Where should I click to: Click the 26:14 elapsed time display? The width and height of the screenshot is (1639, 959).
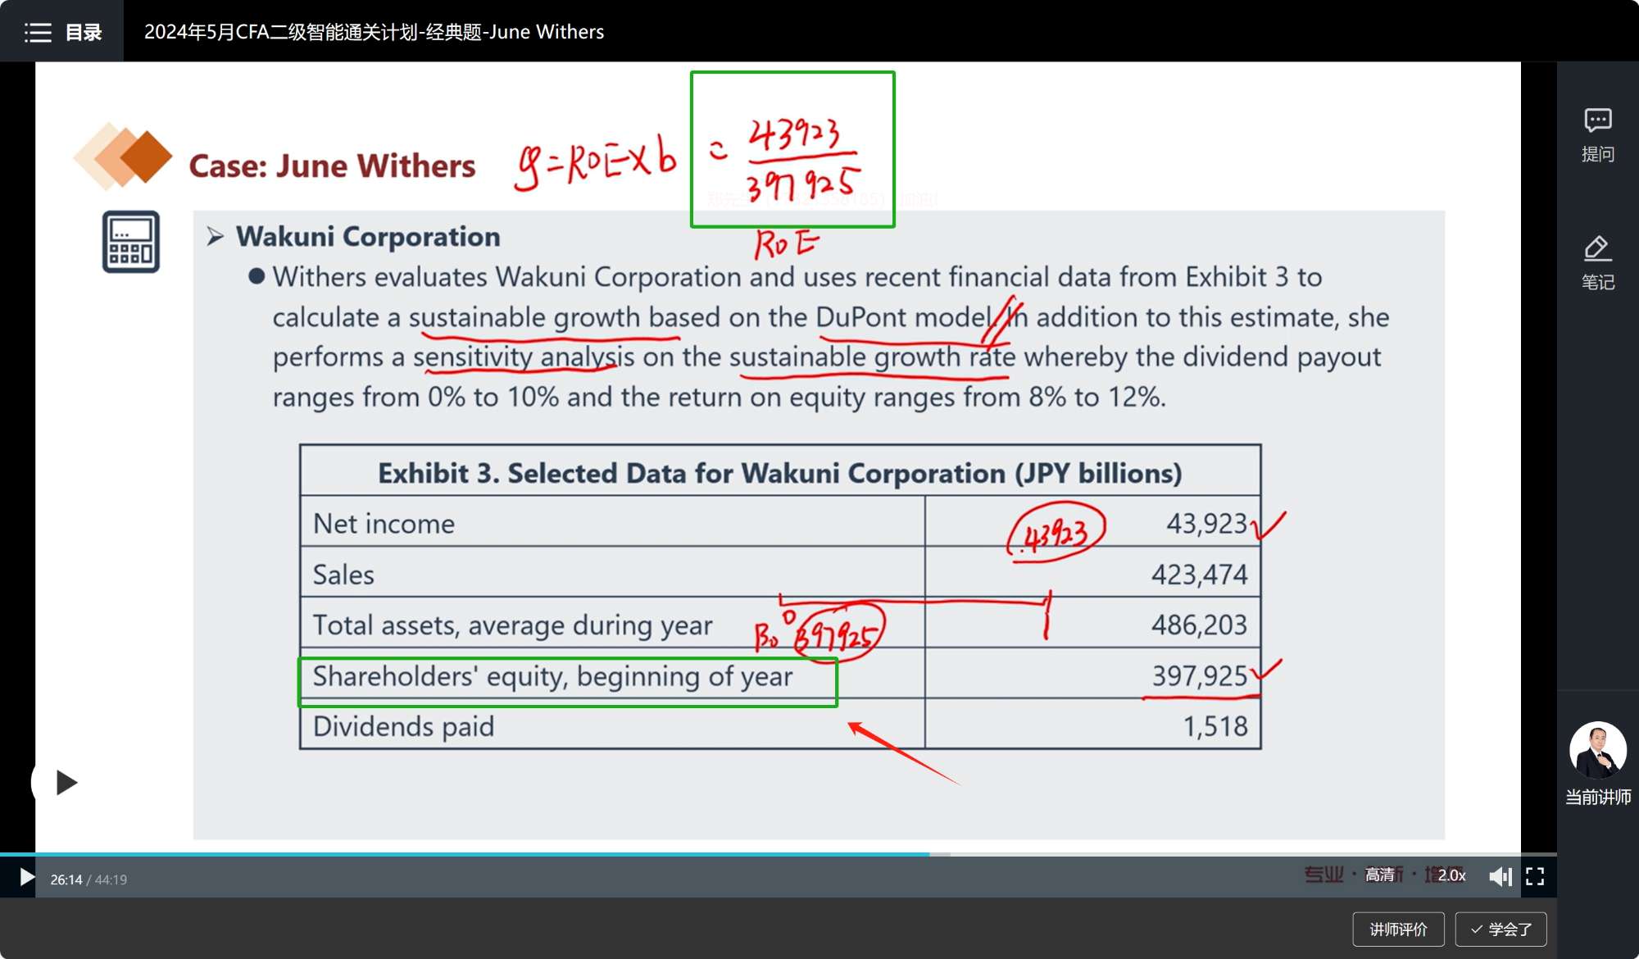tap(66, 879)
